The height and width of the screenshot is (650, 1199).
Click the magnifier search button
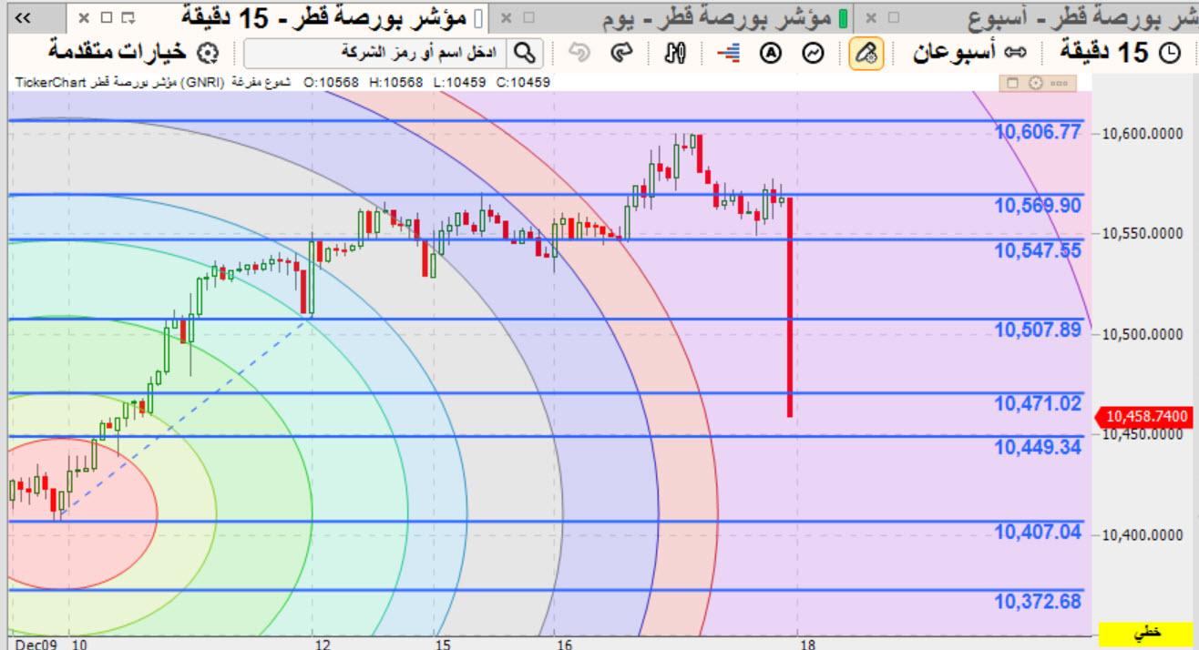coord(525,54)
